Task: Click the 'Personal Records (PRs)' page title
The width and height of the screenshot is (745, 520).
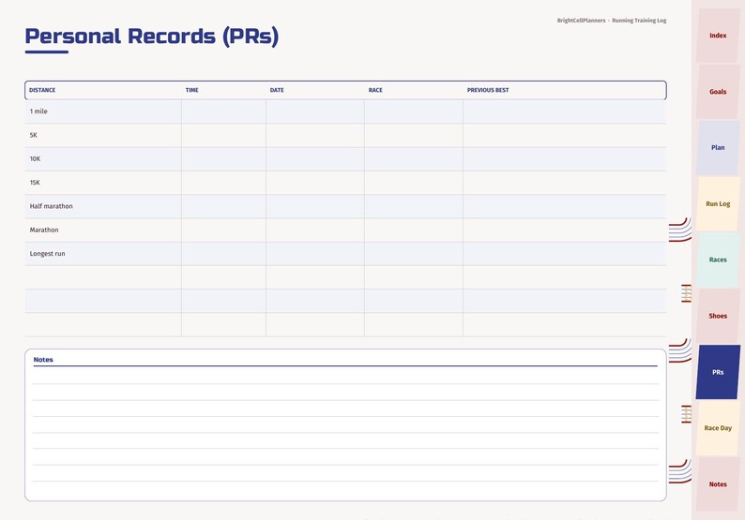Action: point(152,37)
